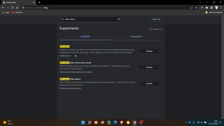The image size is (224, 126).
Task: Open Side search DSE support Default dropdown
Action: point(150,84)
